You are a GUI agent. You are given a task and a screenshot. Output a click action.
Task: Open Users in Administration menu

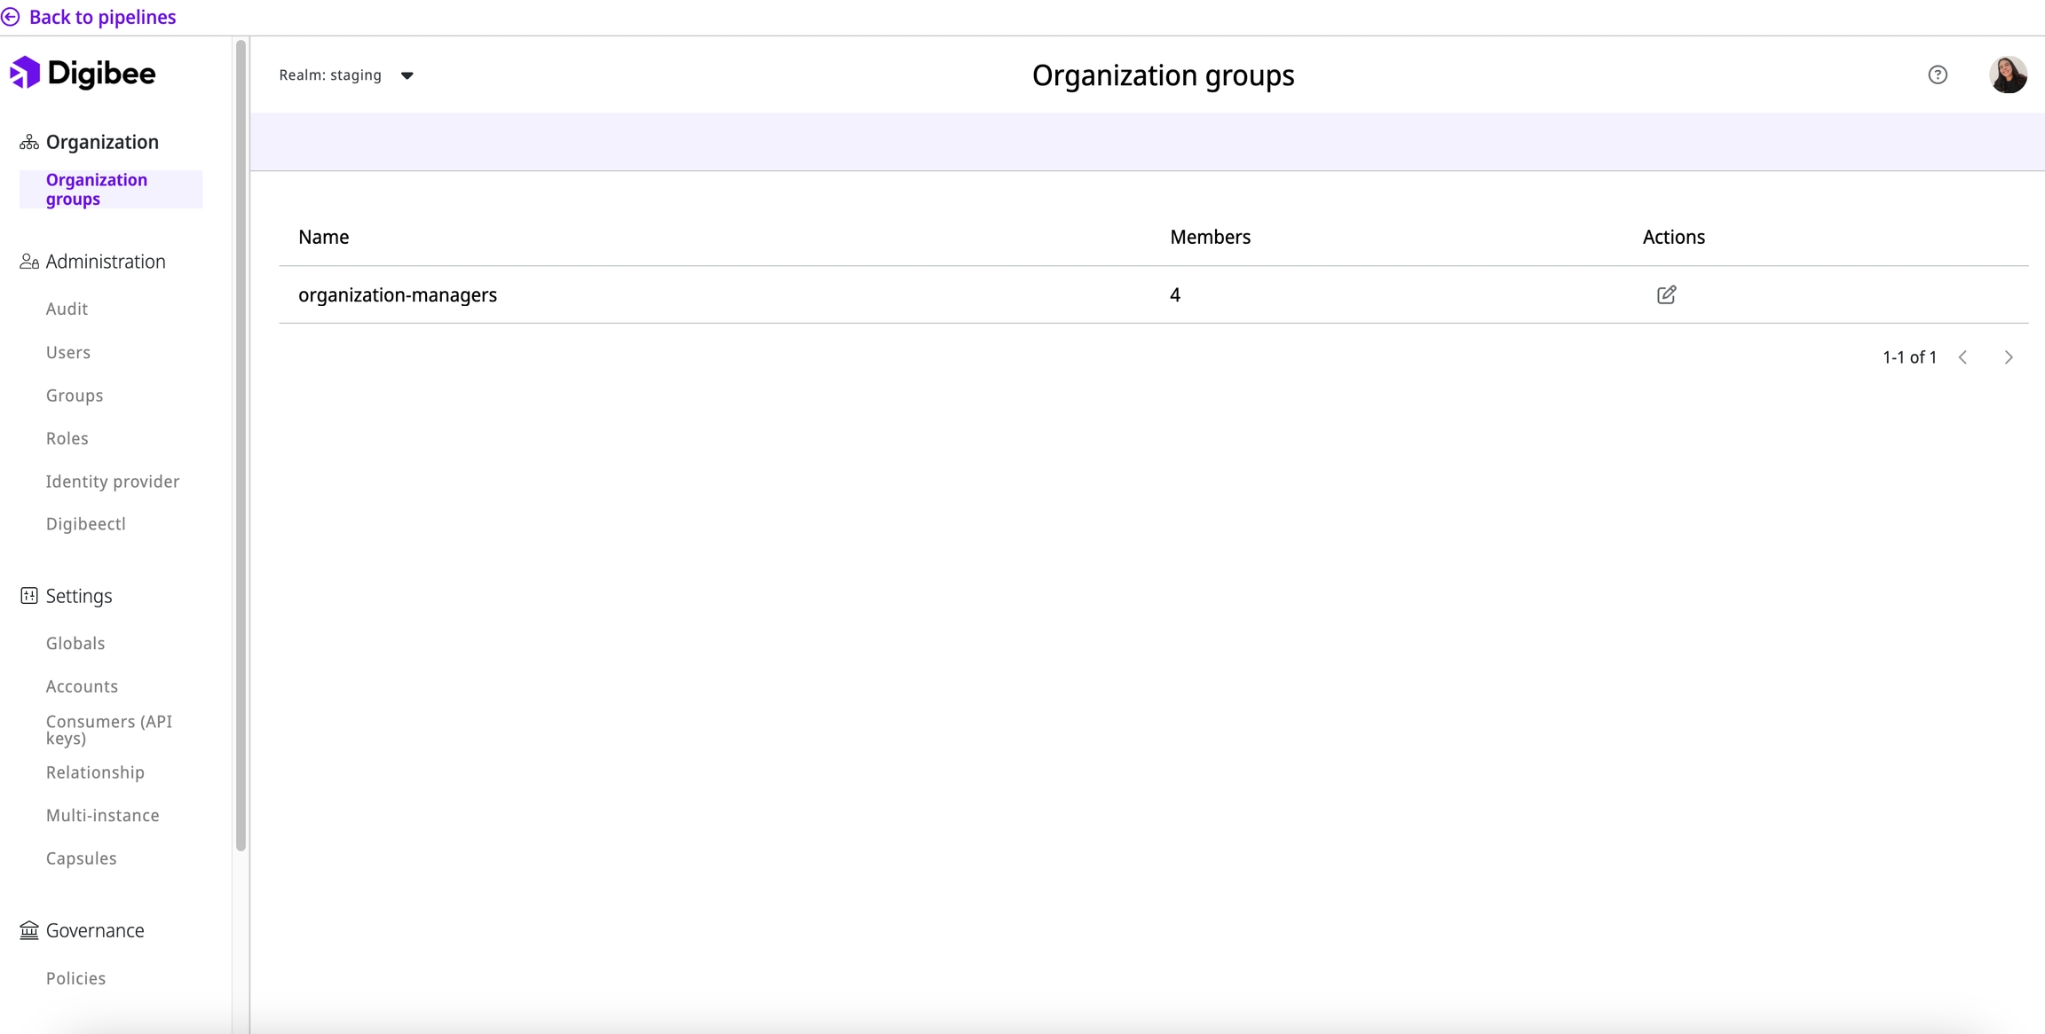pos(68,352)
